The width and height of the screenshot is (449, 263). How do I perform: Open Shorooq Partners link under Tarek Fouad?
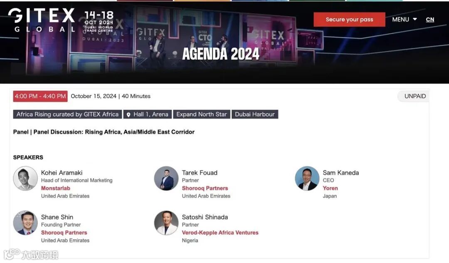coord(205,188)
